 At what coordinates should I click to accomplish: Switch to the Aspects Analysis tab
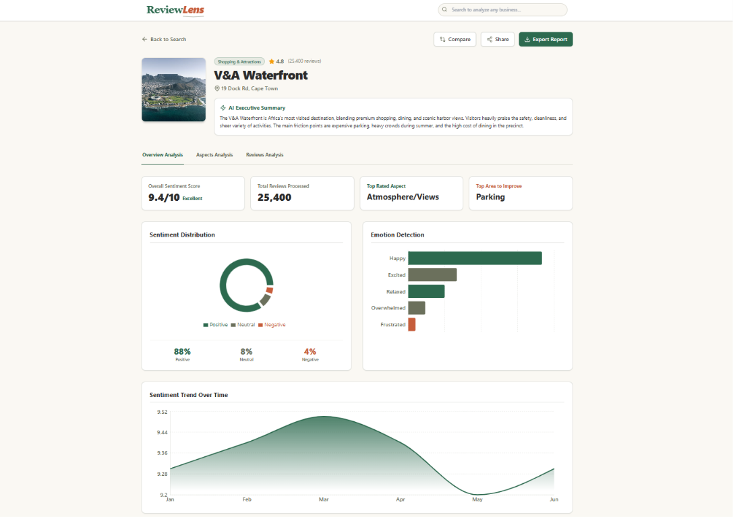214,155
